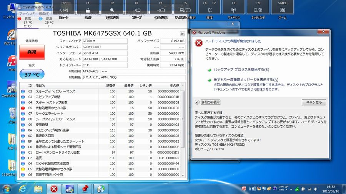Click the globe app on the taskbar
The height and width of the screenshot is (194, 346).
coord(101,189)
